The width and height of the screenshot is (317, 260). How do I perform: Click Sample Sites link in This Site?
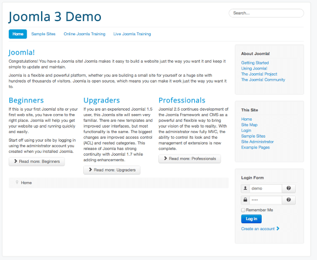coord(253,136)
